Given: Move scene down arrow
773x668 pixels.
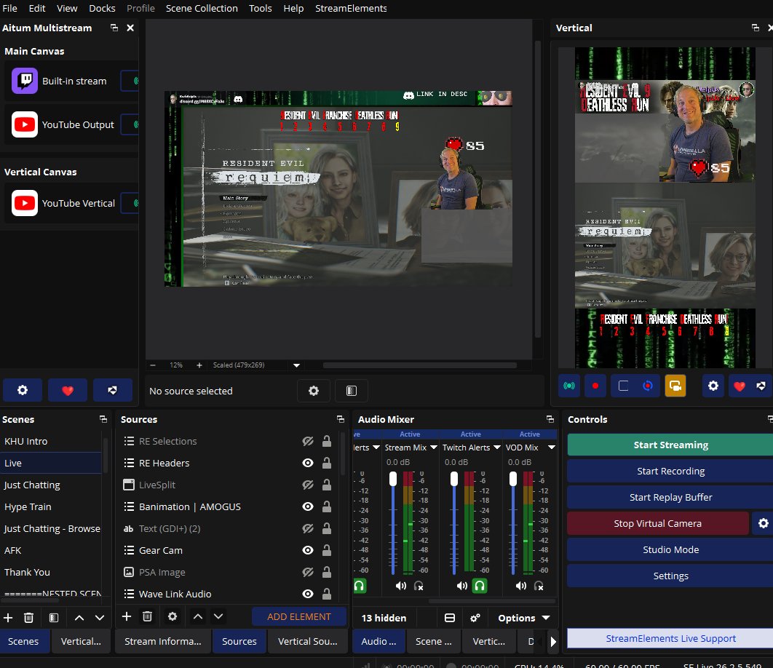Looking at the screenshot, I should pos(100,617).
